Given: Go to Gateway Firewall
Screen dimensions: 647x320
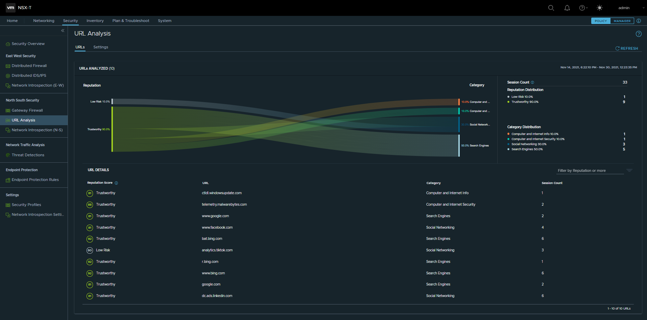Looking at the screenshot, I should tap(27, 110).
